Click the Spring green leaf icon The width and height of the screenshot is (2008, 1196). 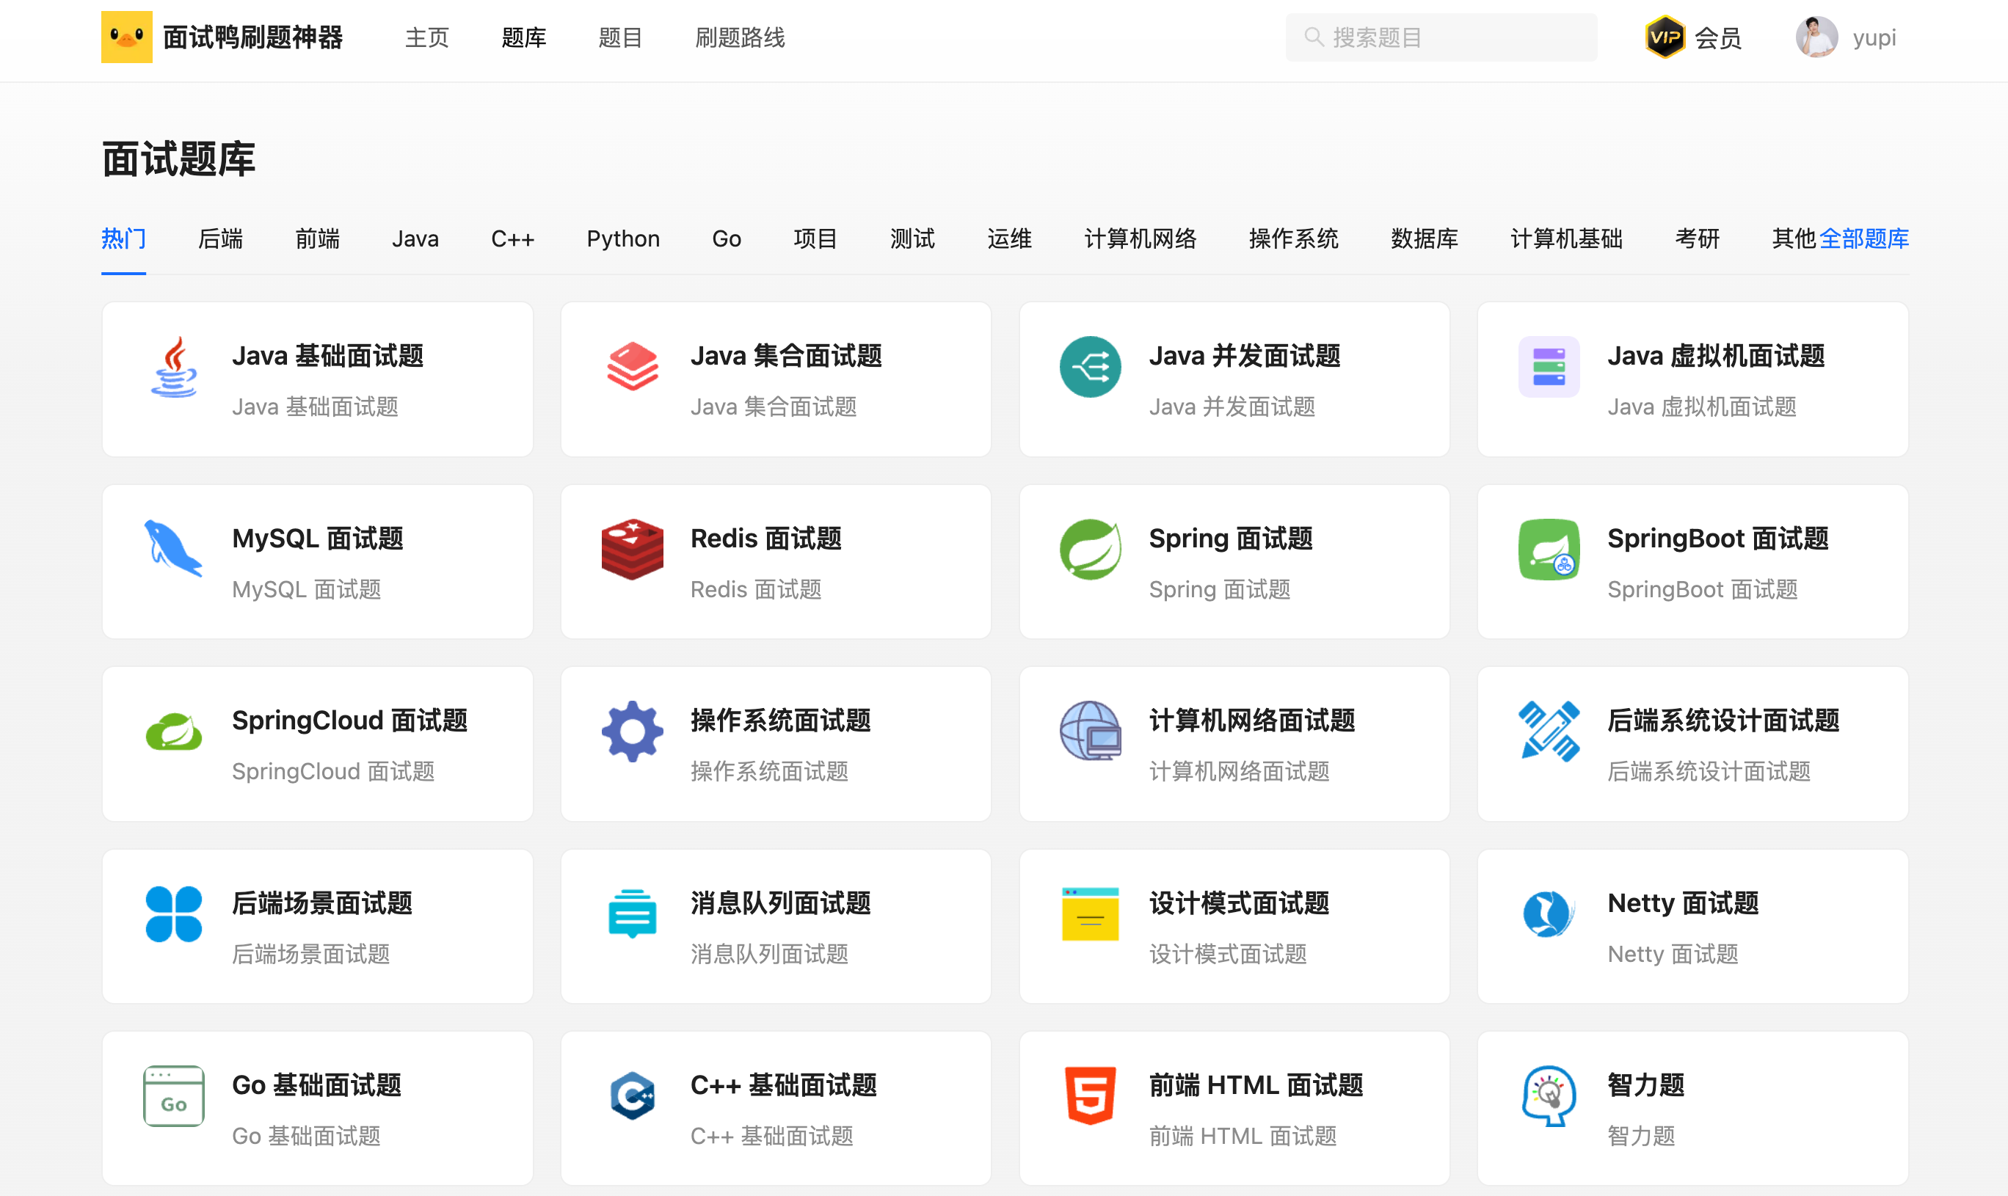1090,549
